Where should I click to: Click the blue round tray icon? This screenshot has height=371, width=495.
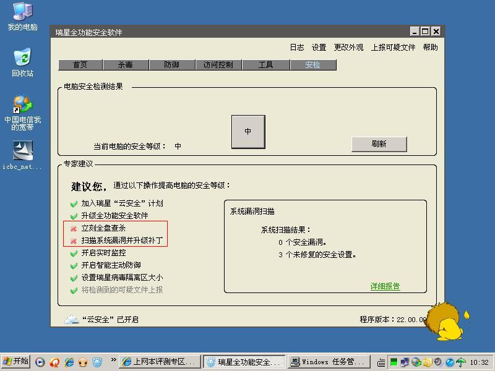click(x=450, y=362)
